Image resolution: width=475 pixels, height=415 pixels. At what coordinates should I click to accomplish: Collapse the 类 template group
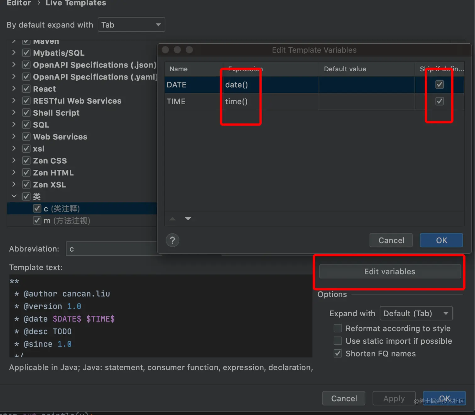pyautogui.click(x=14, y=196)
